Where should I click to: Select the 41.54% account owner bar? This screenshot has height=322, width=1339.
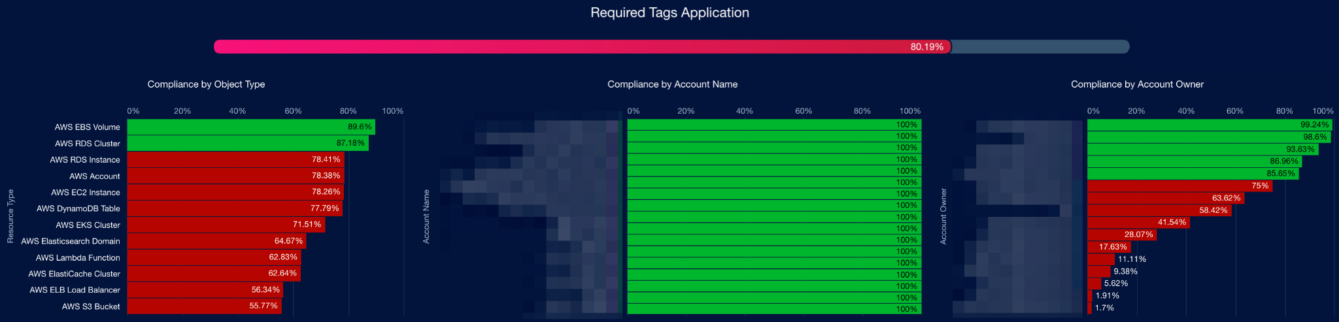1138,223
